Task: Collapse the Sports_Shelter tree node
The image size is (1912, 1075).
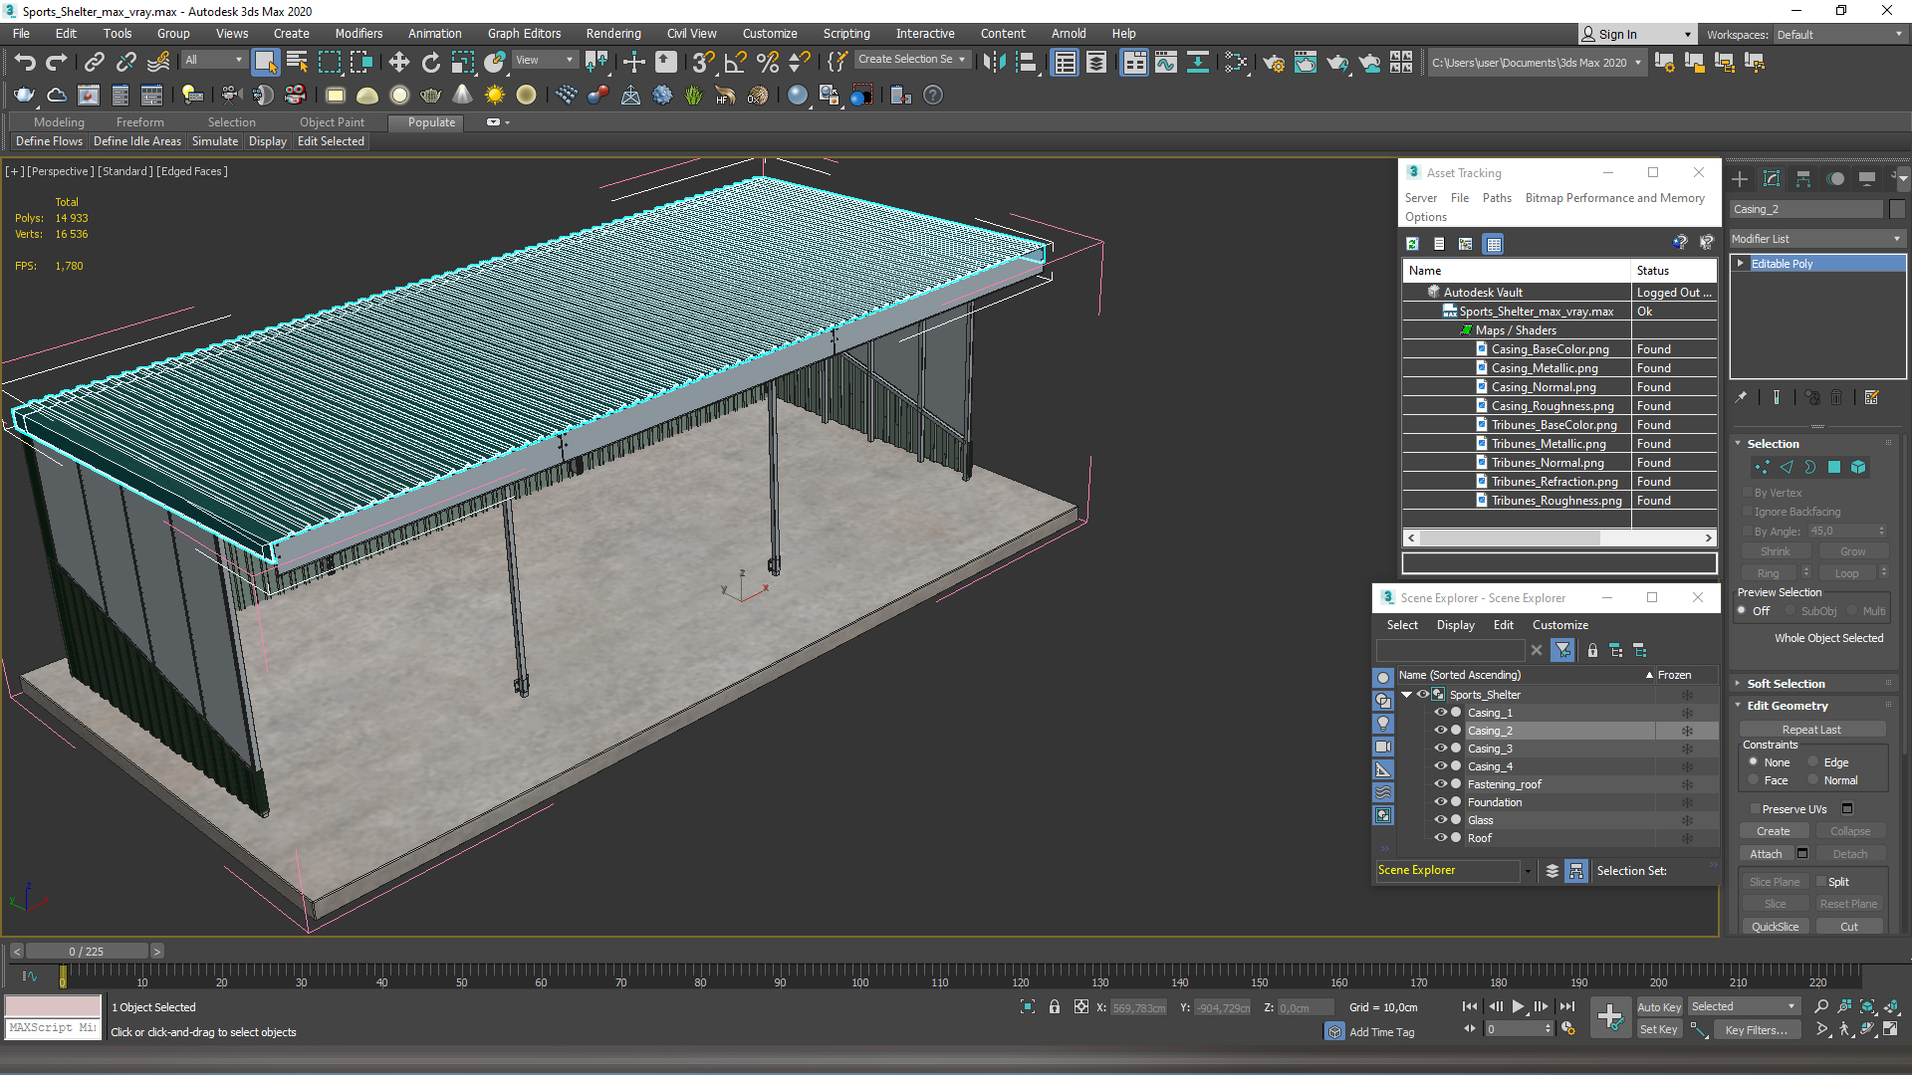Action: tap(1407, 695)
